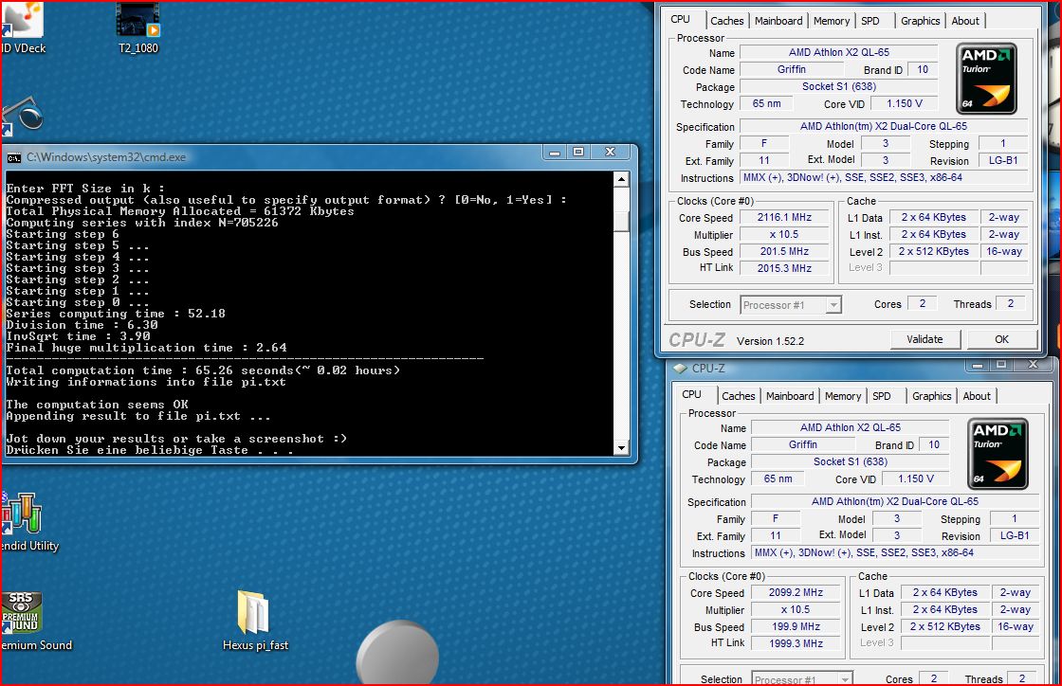
Task: Select CPU tab in lower CPU-Z
Action: pyautogui.click(x=692, y=395)
